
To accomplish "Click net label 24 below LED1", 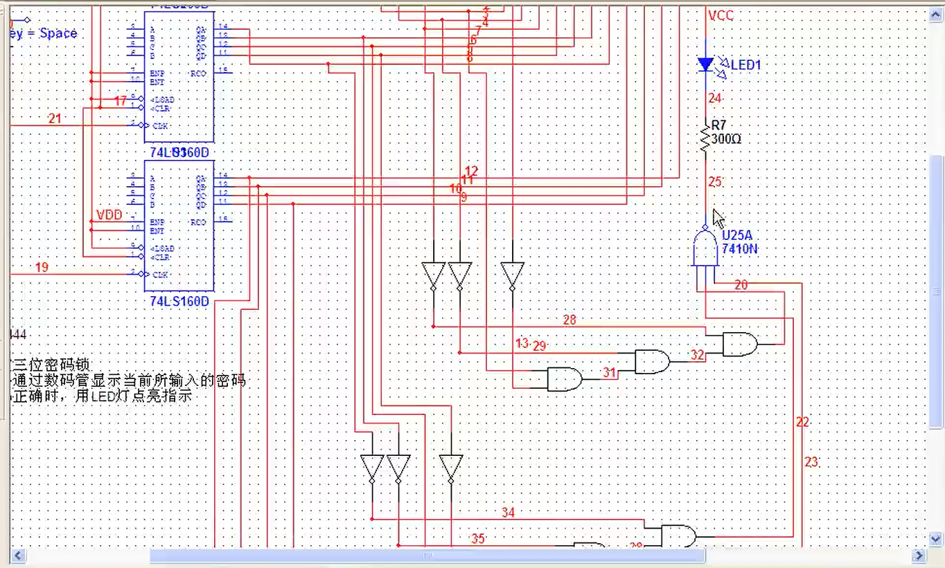I will 715,98.
